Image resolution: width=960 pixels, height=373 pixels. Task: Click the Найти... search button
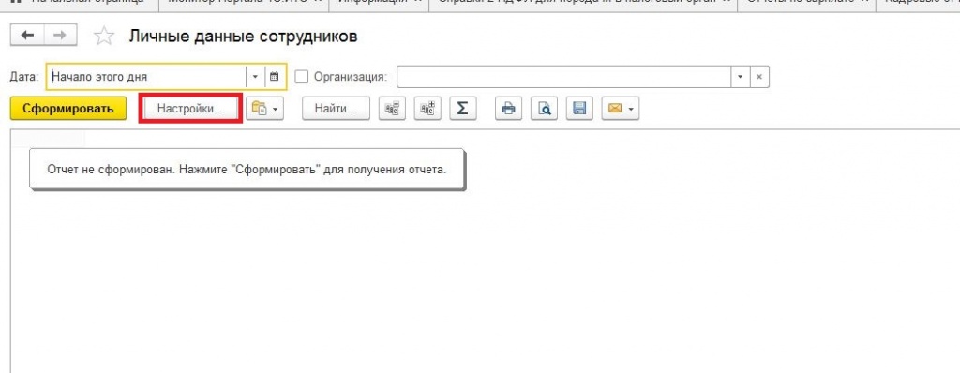point(336,109)
